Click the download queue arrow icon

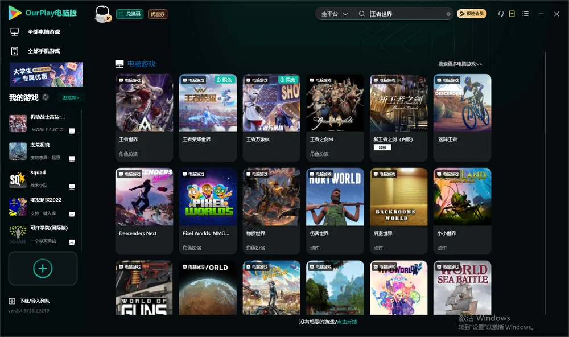pos(11,301)
